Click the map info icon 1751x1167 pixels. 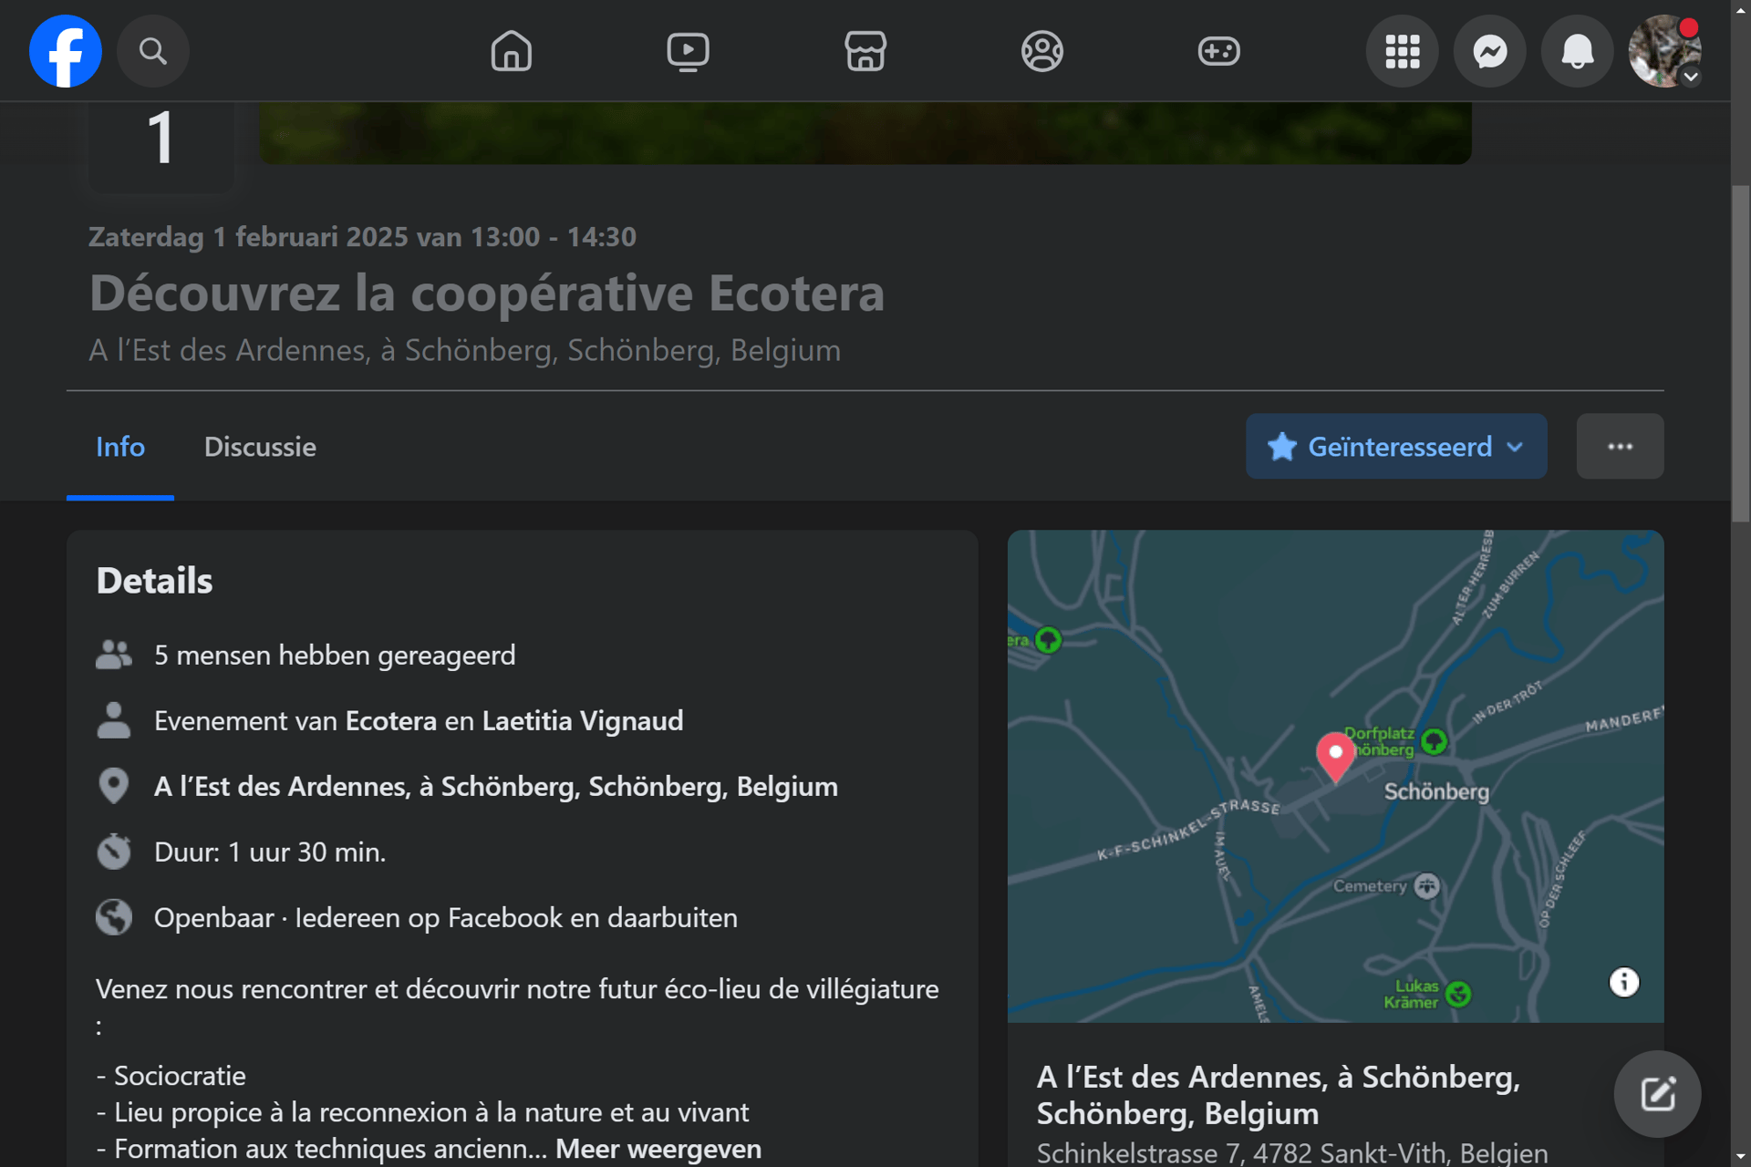[x=1623, y=982]
